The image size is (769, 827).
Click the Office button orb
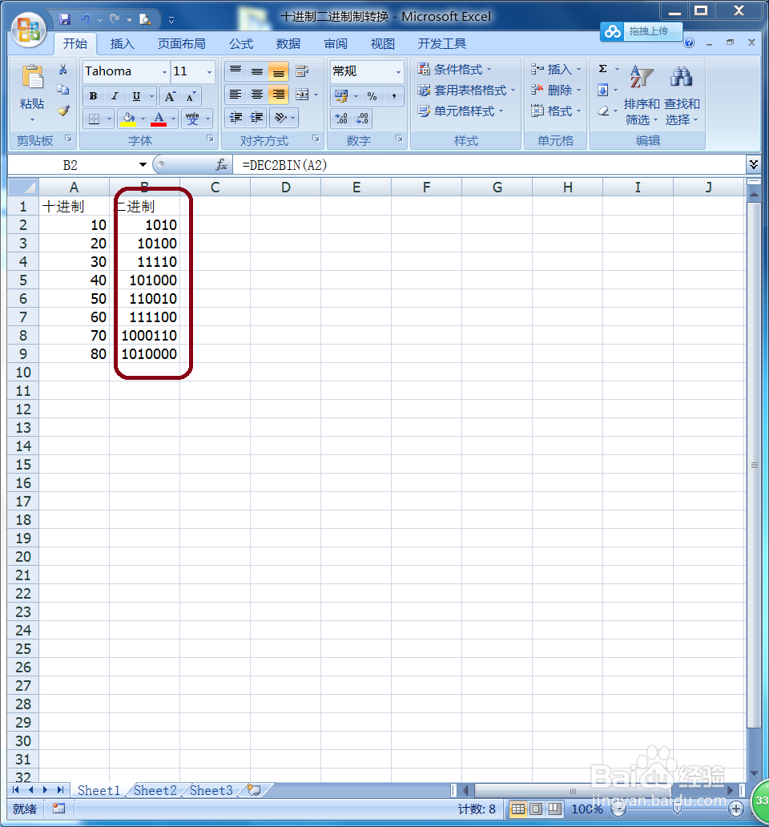(x=29, y=29)
